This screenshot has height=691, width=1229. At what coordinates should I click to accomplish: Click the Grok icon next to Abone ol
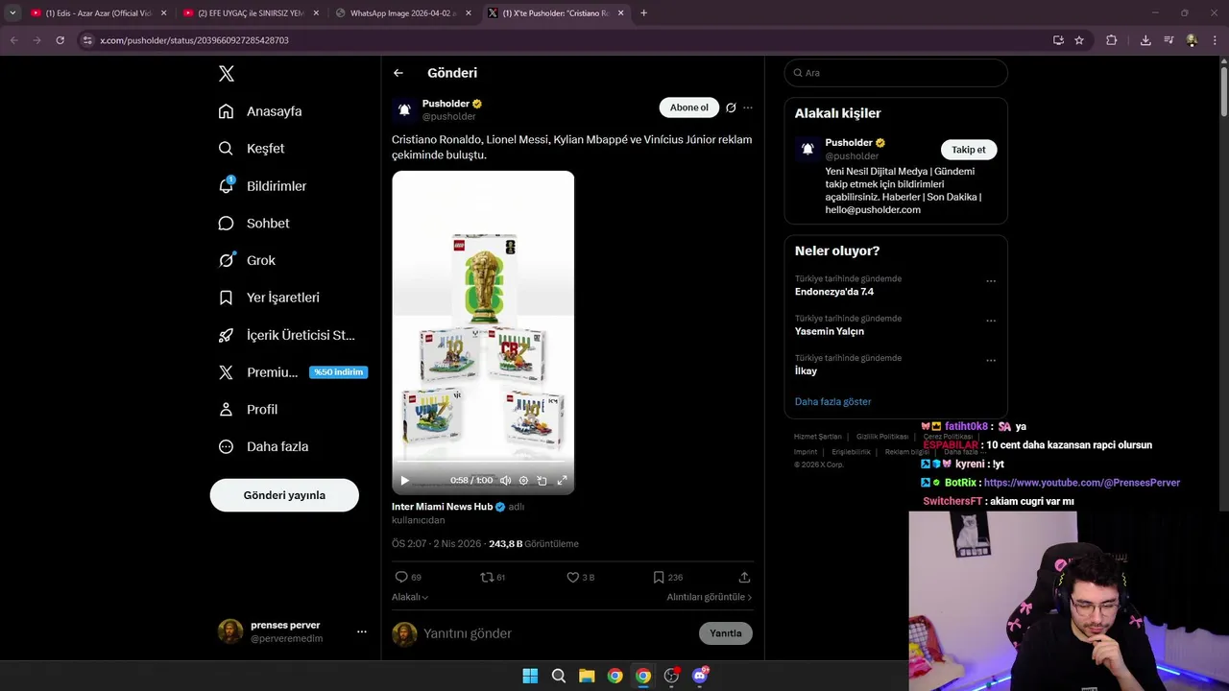tap(731, 107)
